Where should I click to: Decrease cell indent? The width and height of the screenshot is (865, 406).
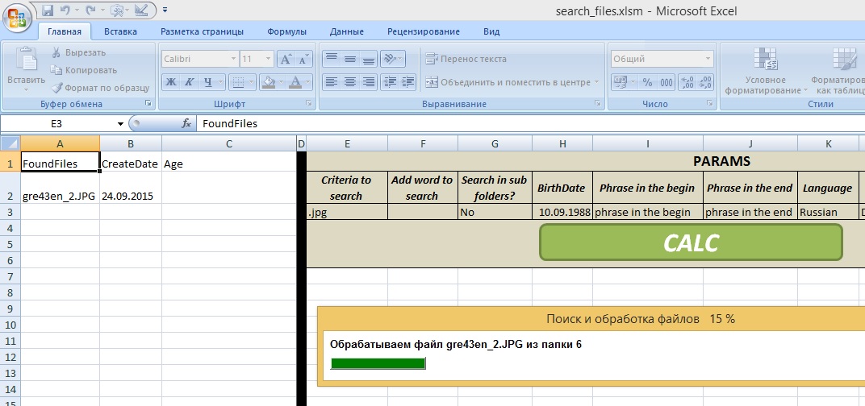(x=390, y=81)
